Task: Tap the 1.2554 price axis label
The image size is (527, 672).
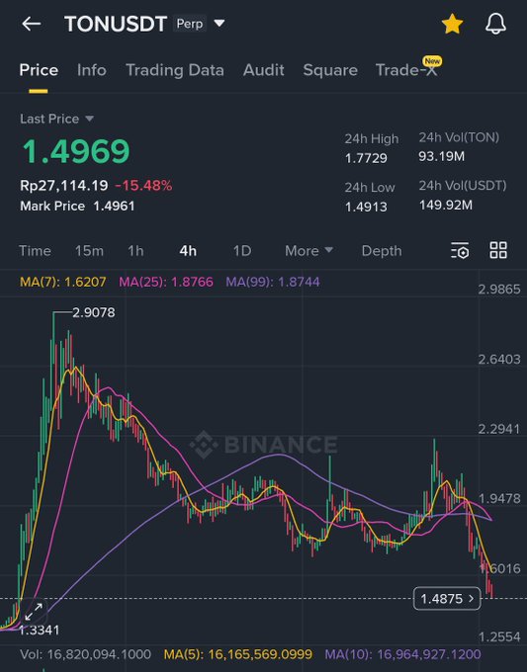Action: click(x=499, y=636)
